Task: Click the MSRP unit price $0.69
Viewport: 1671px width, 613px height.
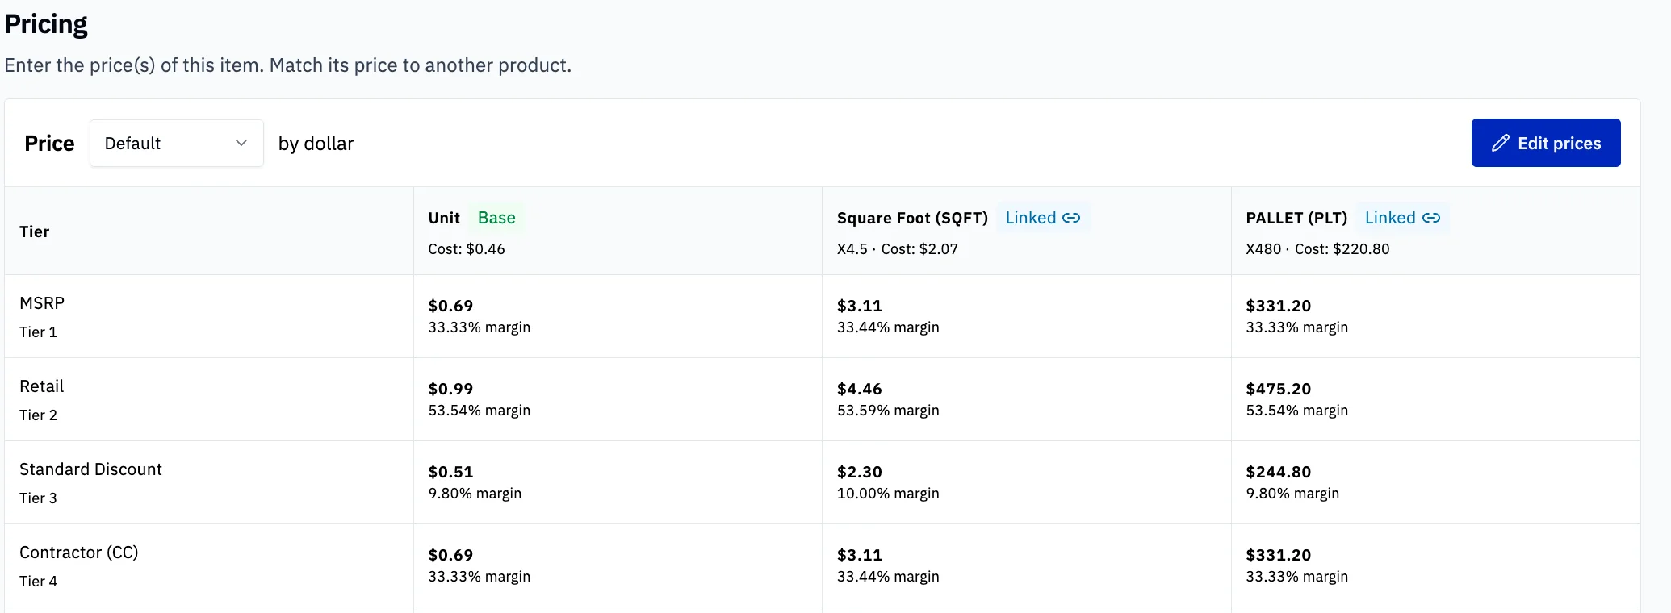Action: pyautogui.click(x=450, y=306)
